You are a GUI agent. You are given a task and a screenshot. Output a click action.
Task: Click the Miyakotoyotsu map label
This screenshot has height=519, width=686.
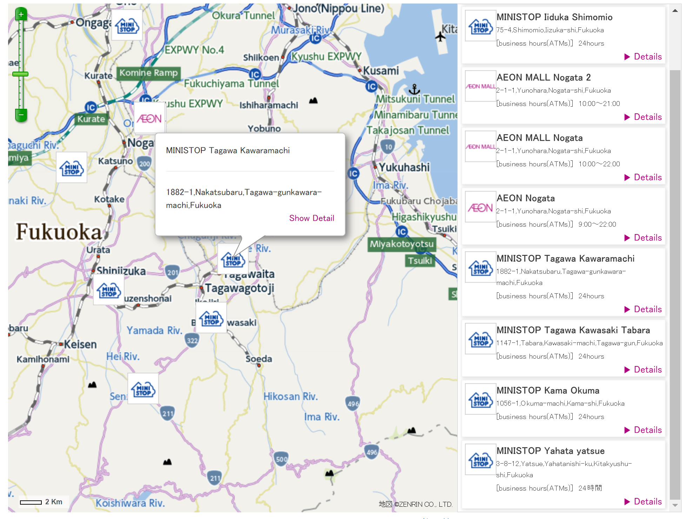tap(402, 244)
